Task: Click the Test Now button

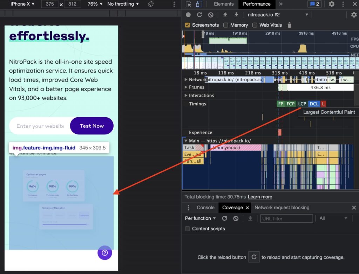Action: click(x=92, y=126)
